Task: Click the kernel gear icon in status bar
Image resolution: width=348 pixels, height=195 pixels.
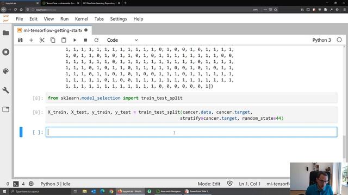Action: [32, 184]
